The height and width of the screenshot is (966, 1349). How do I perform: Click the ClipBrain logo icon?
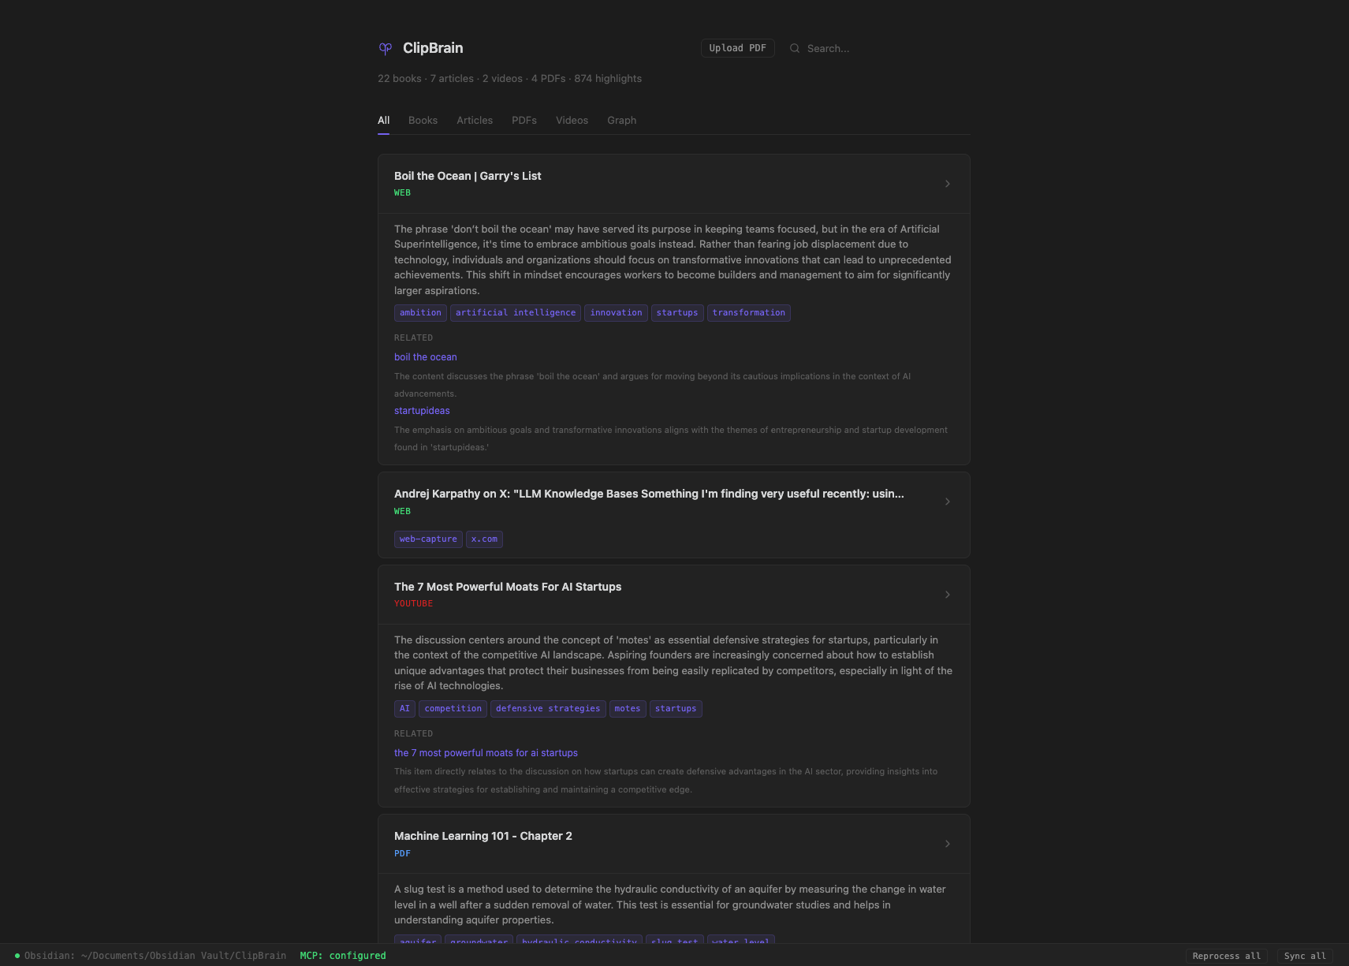(385, 48)
